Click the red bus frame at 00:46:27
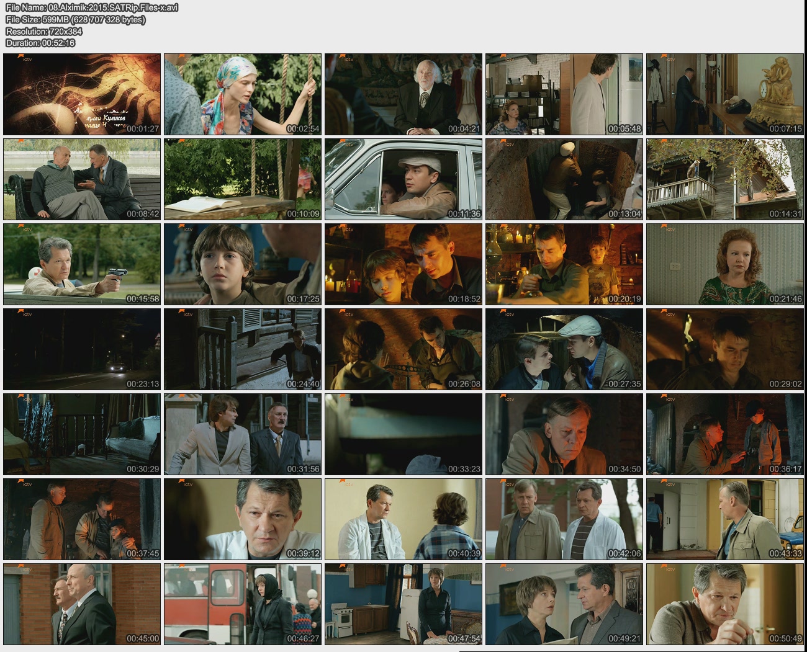807x652 pixels. tap(243, 604)
